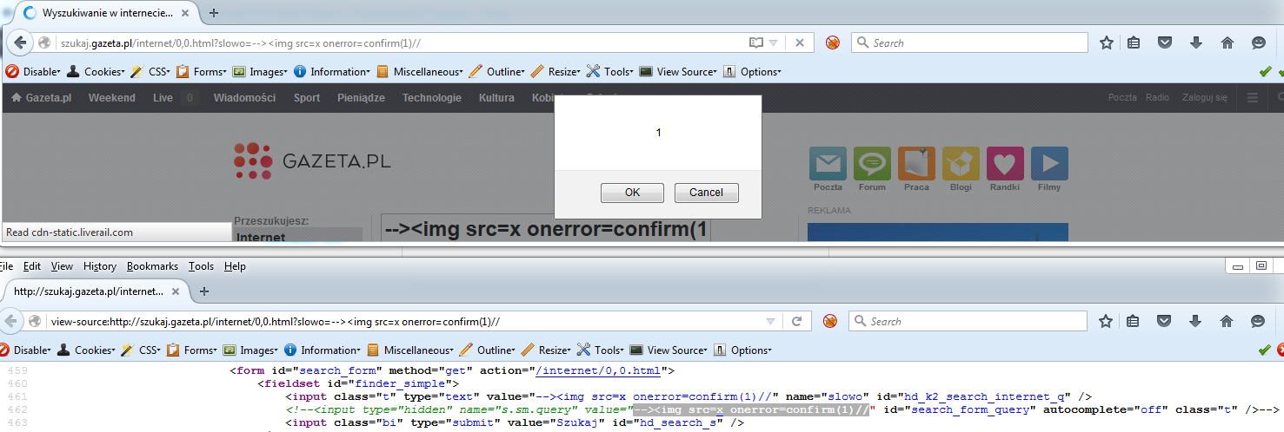Image resolution: width=1284 pixels, height=432 pixels.
Task: Click Zaloguj się link
Action: click(1204, 98)
